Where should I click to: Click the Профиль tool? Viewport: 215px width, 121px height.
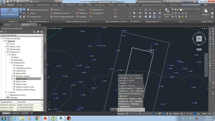pyautogui.click(x=82, y=13)
